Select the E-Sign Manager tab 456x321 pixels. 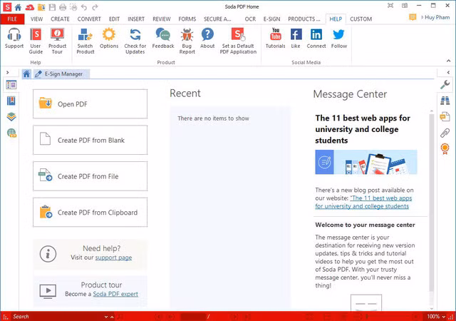61,74
